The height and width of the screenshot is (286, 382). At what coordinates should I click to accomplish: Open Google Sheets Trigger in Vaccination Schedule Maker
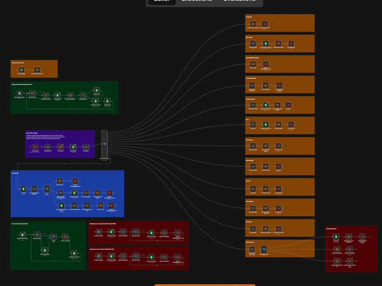pos(23,235)
